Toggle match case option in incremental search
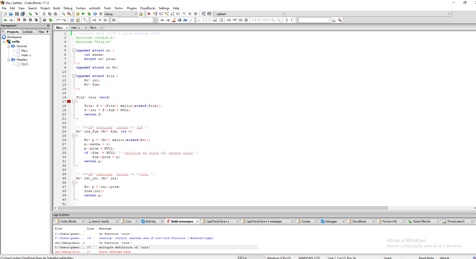 tap(185, 20)
